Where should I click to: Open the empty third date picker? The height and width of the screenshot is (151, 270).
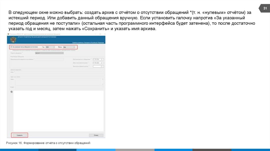tap(98, 66)
